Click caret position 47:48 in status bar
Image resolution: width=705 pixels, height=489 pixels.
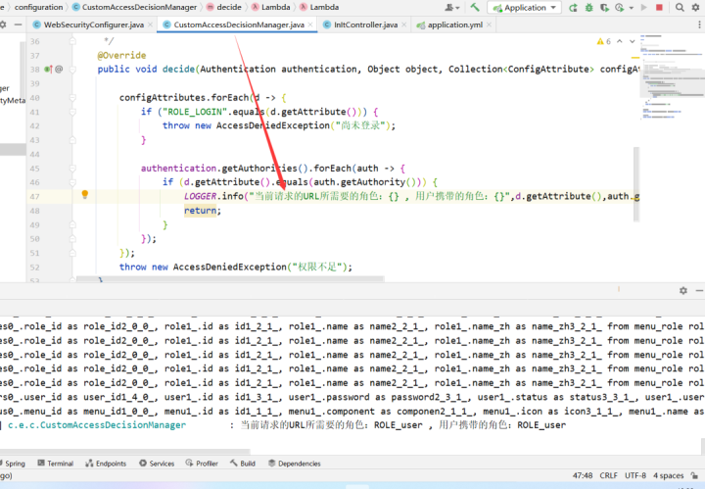pos(583,475)
